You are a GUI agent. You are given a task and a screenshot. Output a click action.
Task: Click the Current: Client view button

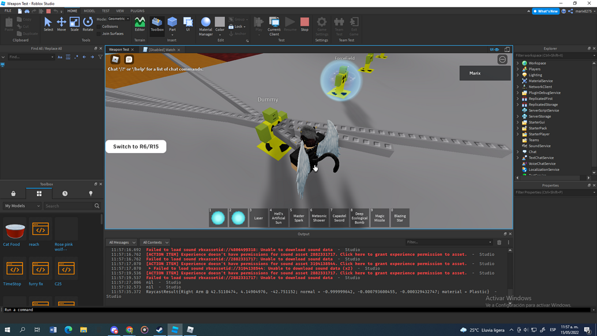tap(274, 27)
